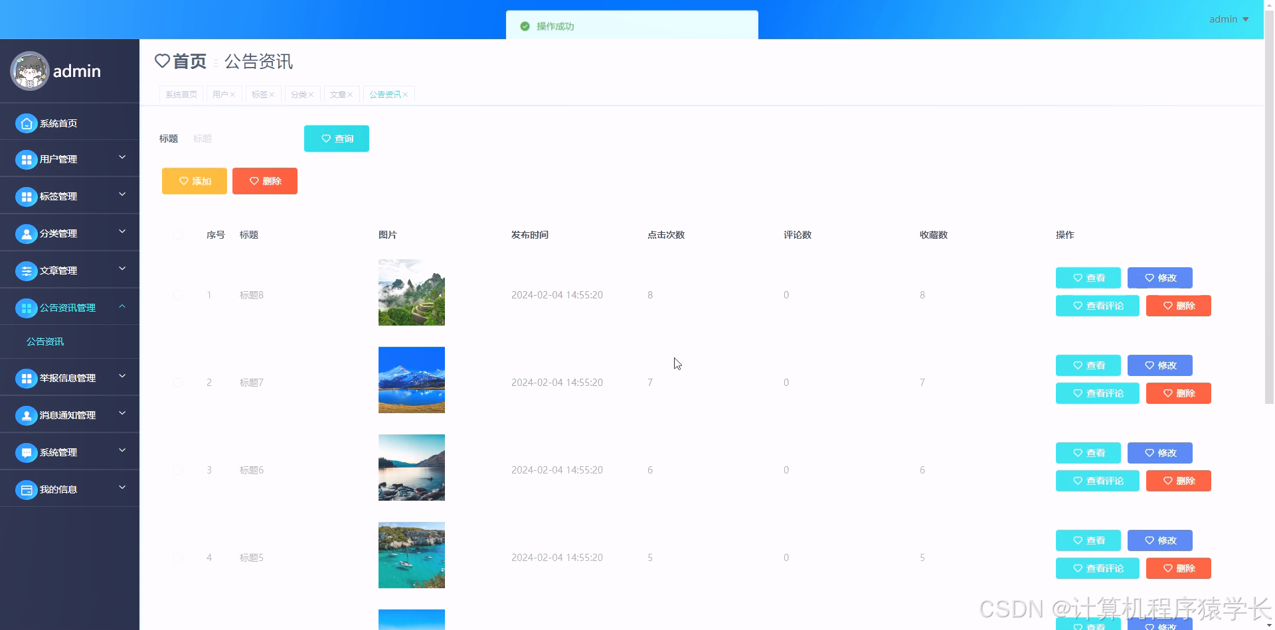Click the 系统首页 home icon

27,123
